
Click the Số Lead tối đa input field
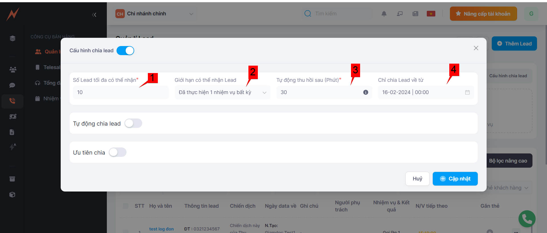click(121, 92)
